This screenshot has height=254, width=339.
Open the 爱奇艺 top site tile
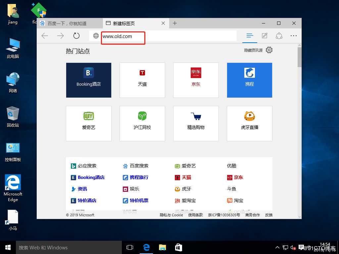tap(89, 123)
